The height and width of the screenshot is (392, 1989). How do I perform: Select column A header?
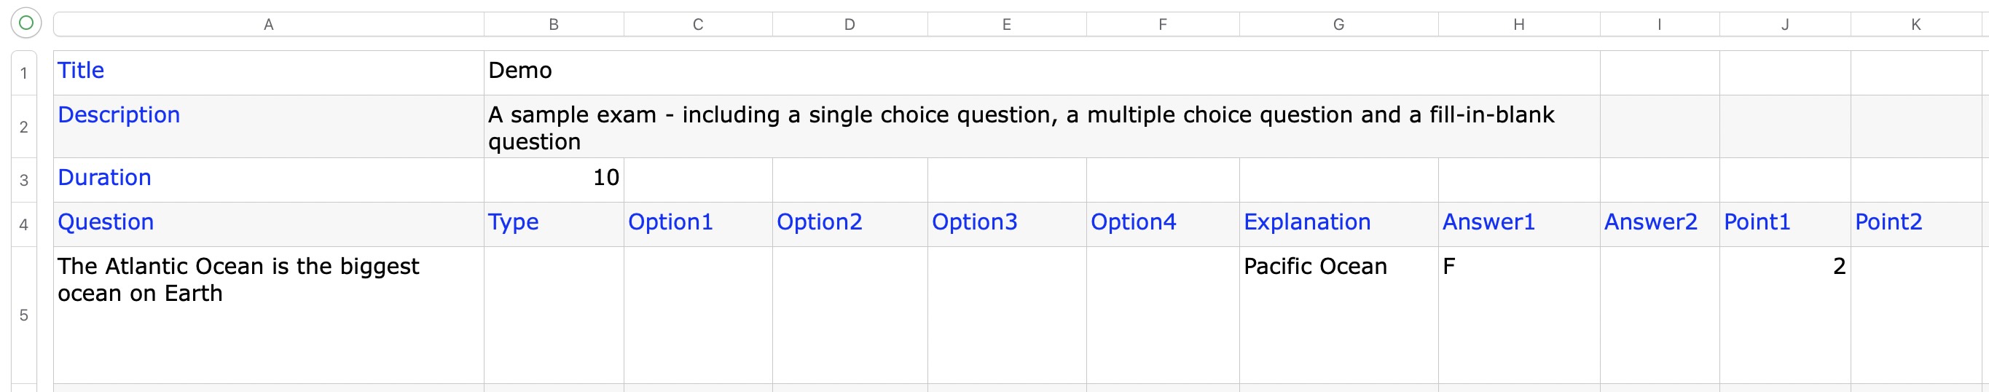268,25
